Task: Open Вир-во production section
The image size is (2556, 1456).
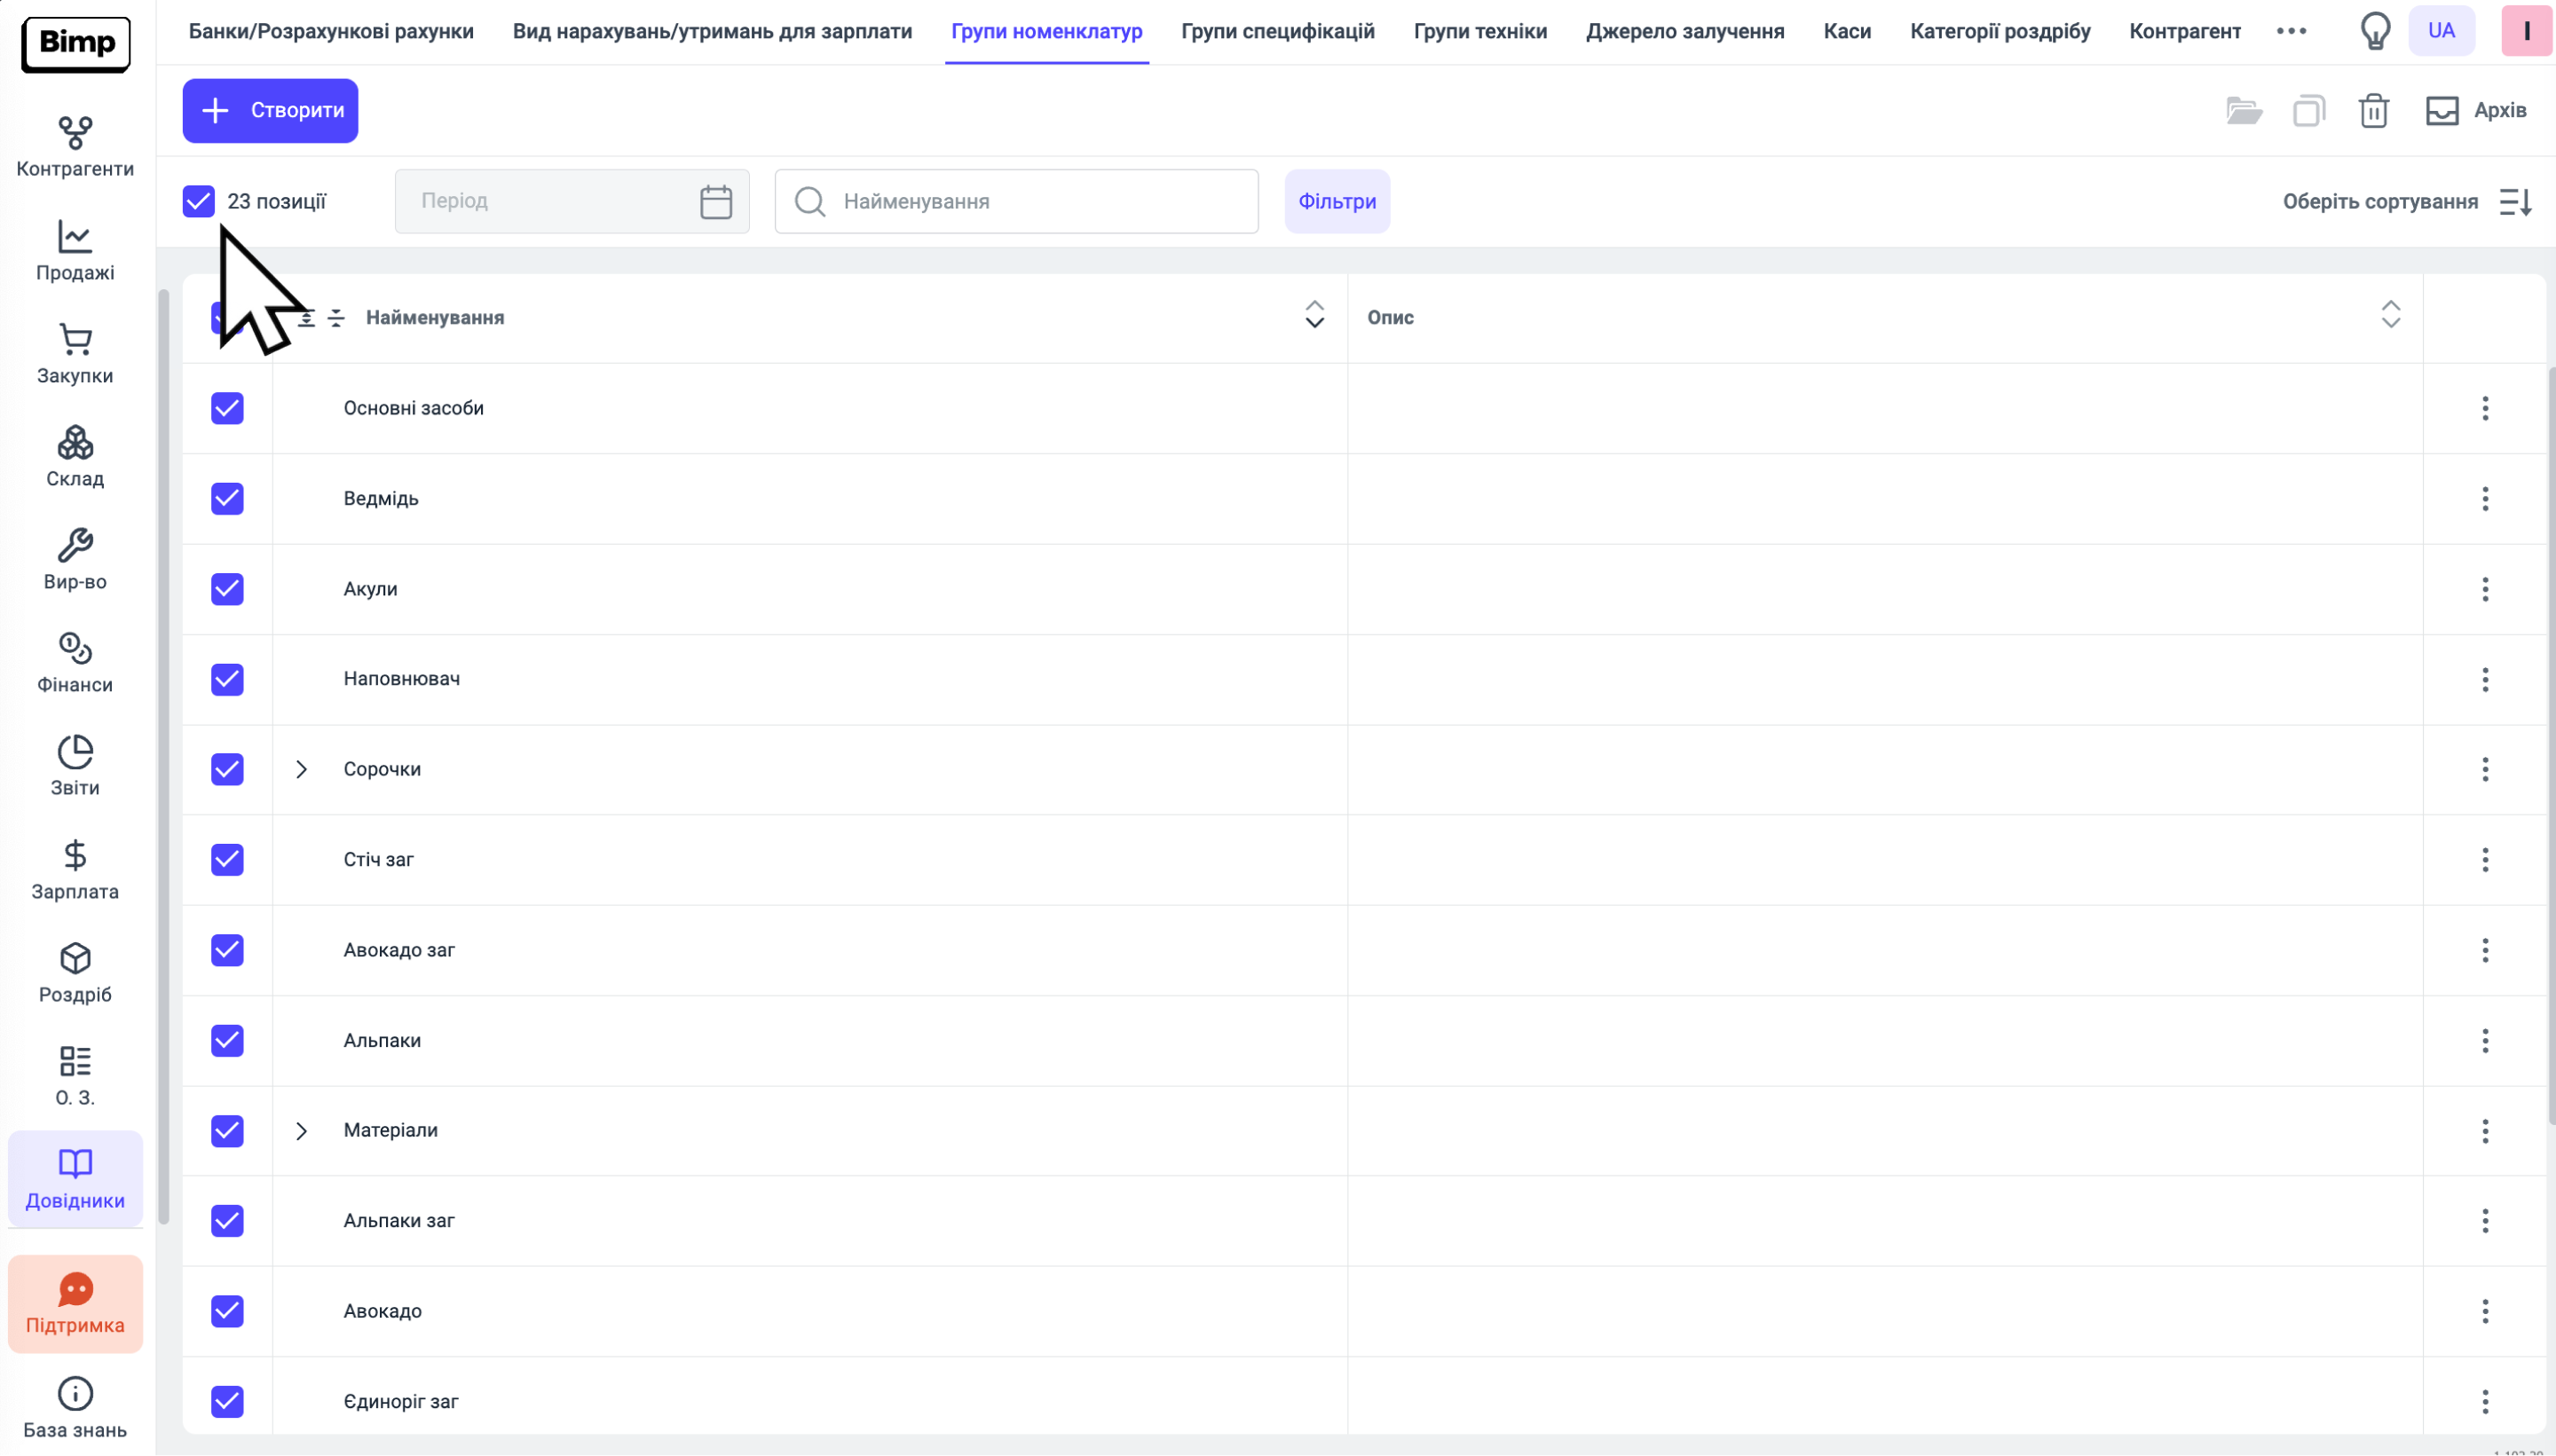Action: tap(75, 560)
